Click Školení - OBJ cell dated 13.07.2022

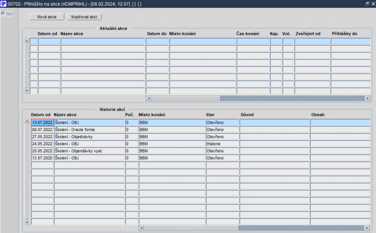[x=89, y=123]
